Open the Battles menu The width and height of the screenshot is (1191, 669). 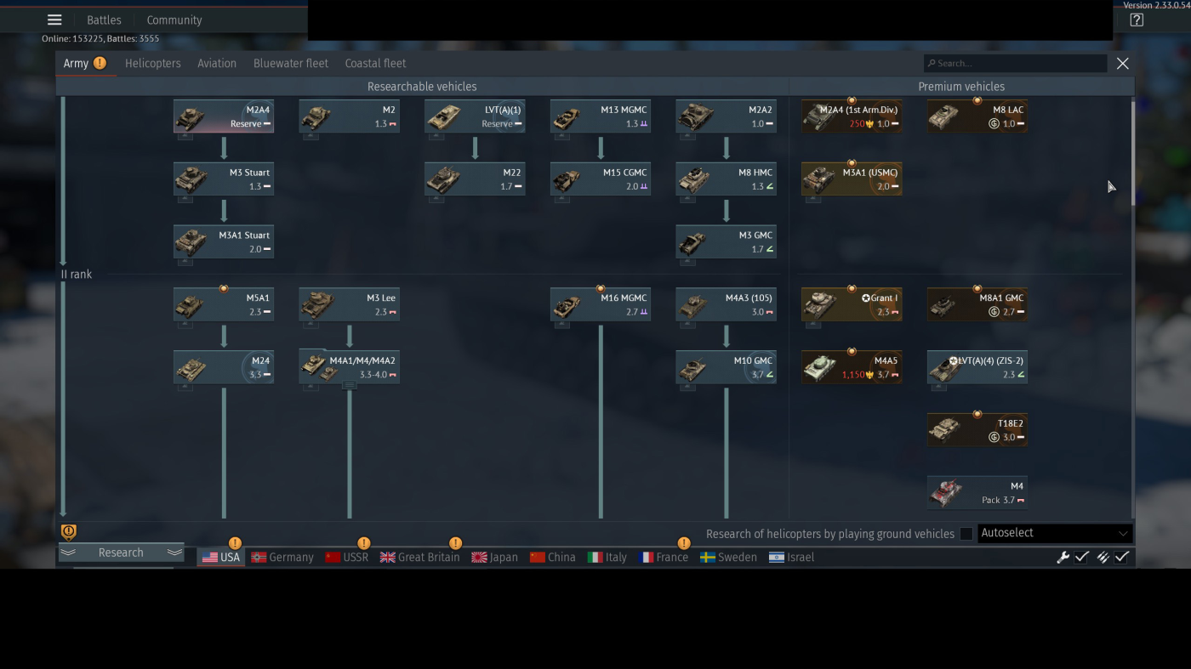tap(104, 20)
